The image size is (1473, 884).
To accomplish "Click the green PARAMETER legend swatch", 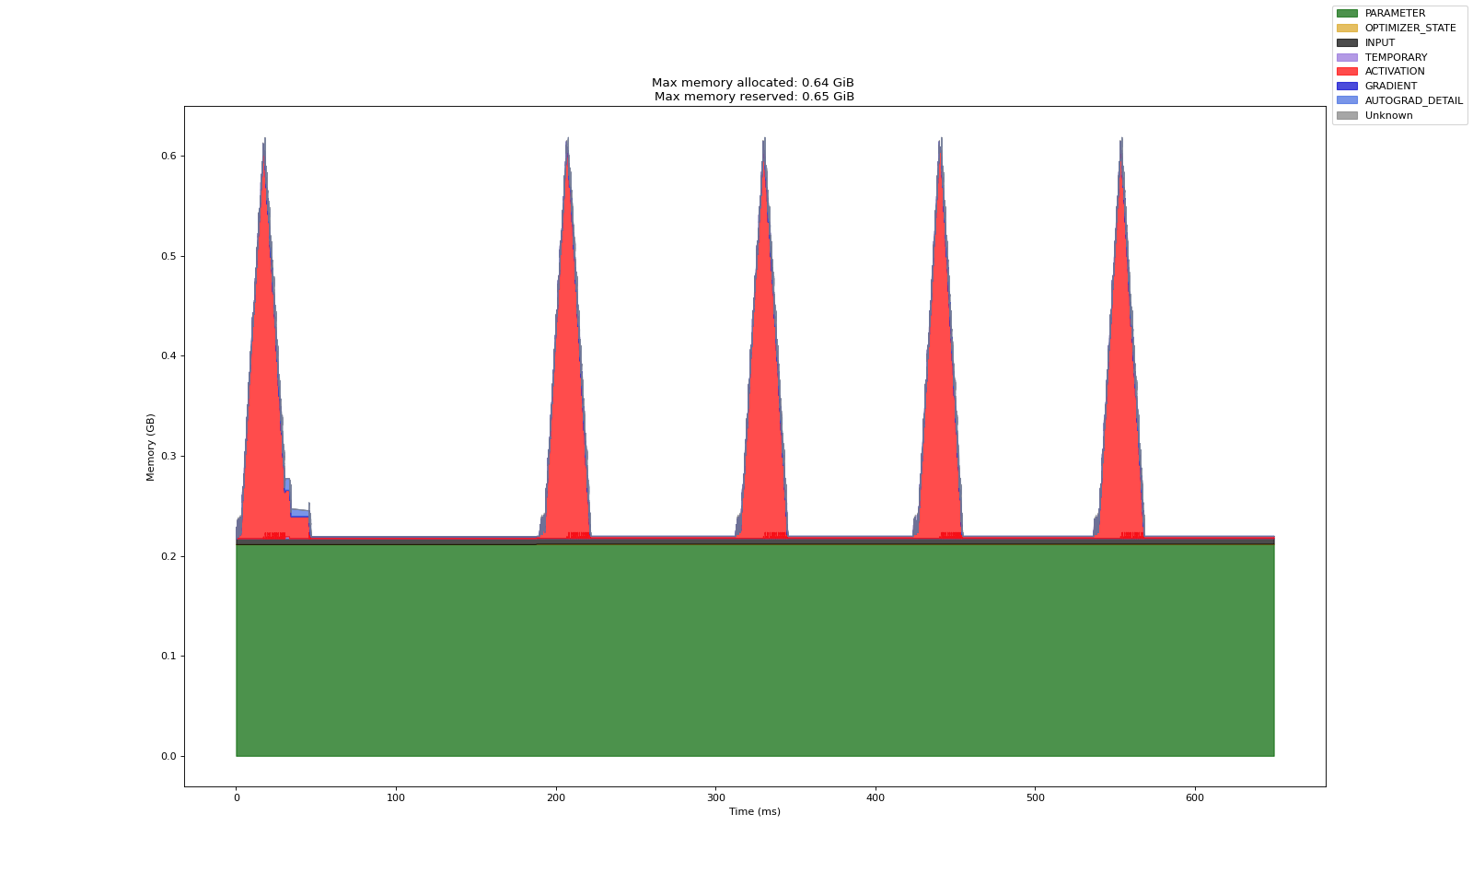I will pyautogui.click(x=1347, y=14).
